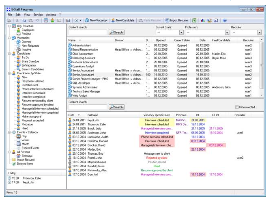The width and height of the screenshot is (277, 203).
Task: Click Import Resume toolbar button
Action: click(176, 21)
